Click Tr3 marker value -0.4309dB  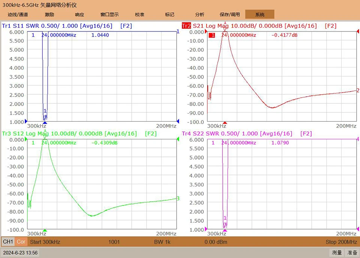[x=105, y=143]
